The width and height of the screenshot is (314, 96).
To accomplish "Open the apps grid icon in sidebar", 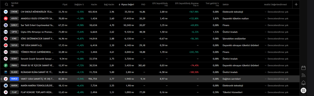I will [x=304, y=91].
